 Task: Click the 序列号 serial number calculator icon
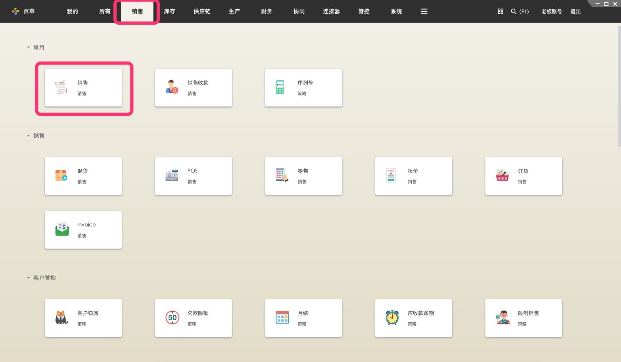(280, 87)
